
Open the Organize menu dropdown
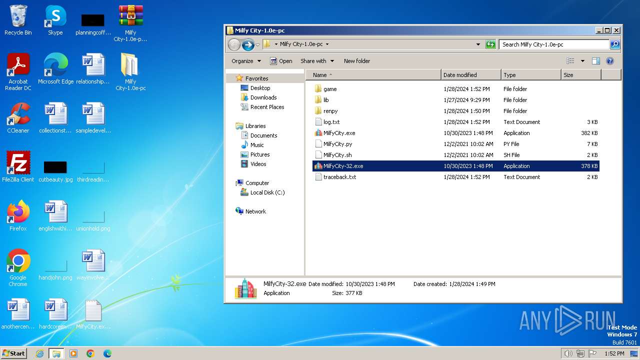click(246, 61)
